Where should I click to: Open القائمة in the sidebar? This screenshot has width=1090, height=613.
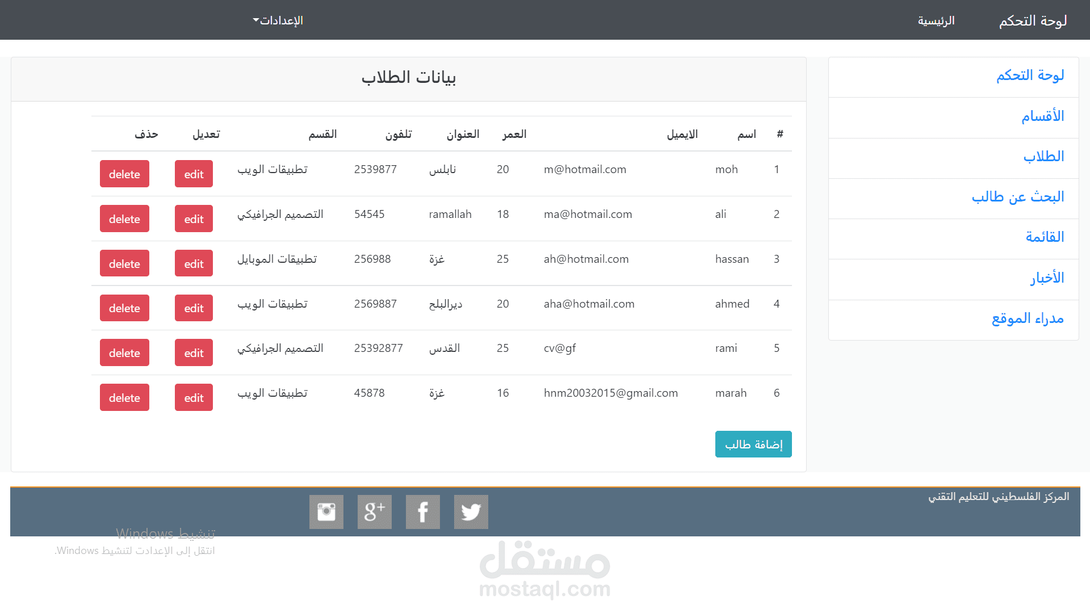[x=1045, y=237]
